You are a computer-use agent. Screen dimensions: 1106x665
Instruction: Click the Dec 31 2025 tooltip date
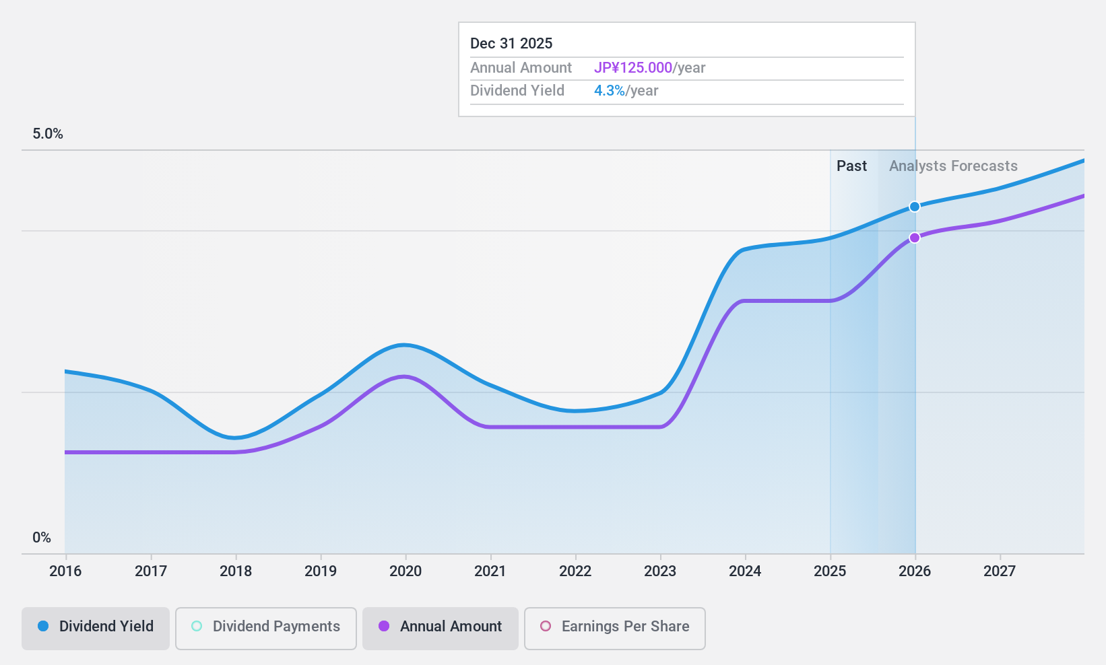[511, 44]
